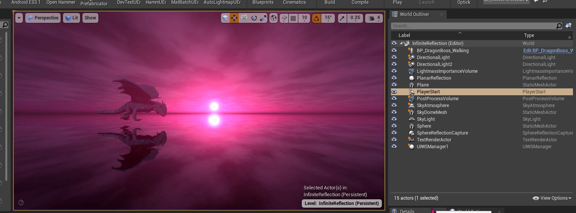The image size is (576, 213).
Task: Select the translate (move) gizmo tool
Action: click(x=234, y=18)
